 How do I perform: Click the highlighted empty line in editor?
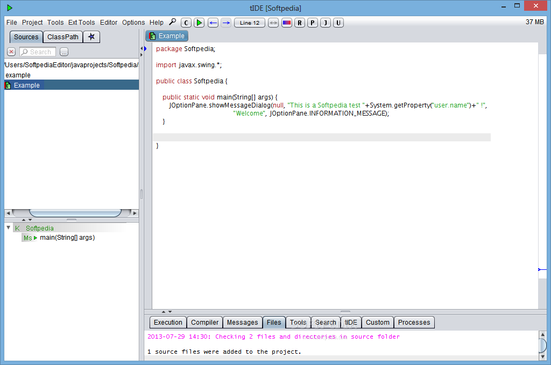[322, 137]
